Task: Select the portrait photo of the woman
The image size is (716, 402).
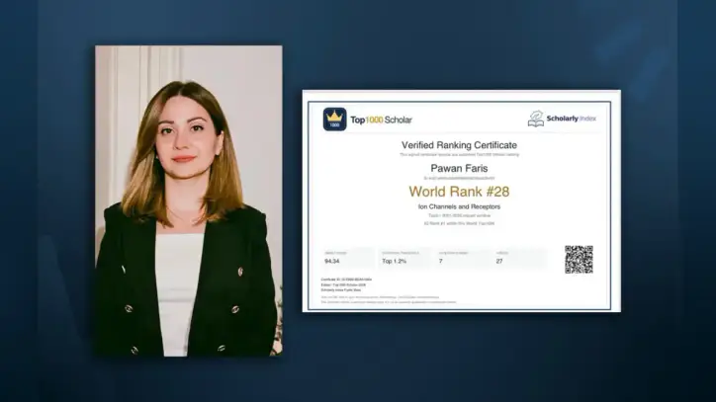Action: pyautogui.click(x=189, y=201)
